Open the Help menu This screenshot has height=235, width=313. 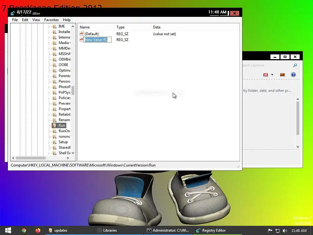click(x=67, y=20)
